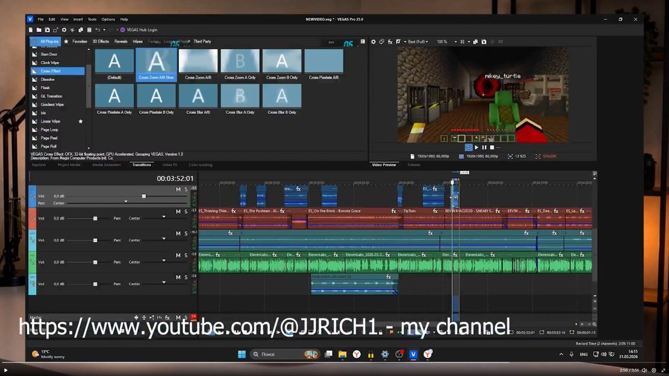The image size is (669, 376).
Task: Toggle preview on external monitor icon
Action: click(x=382, y=42)
